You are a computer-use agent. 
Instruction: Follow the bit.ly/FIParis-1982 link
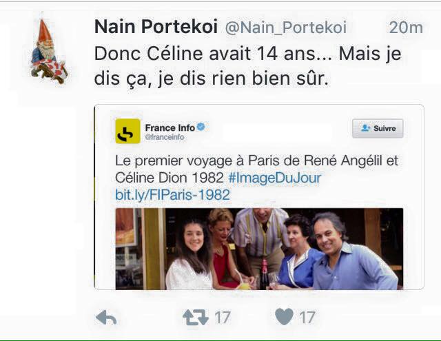click(x=172, y=195)
